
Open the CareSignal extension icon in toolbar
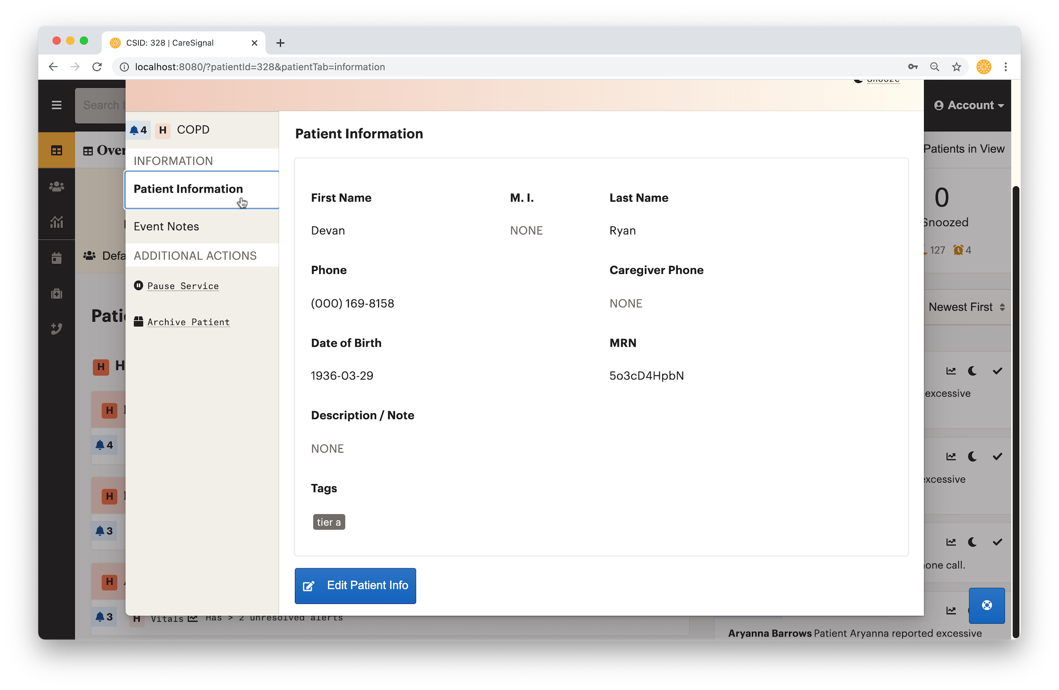point(984,67)
